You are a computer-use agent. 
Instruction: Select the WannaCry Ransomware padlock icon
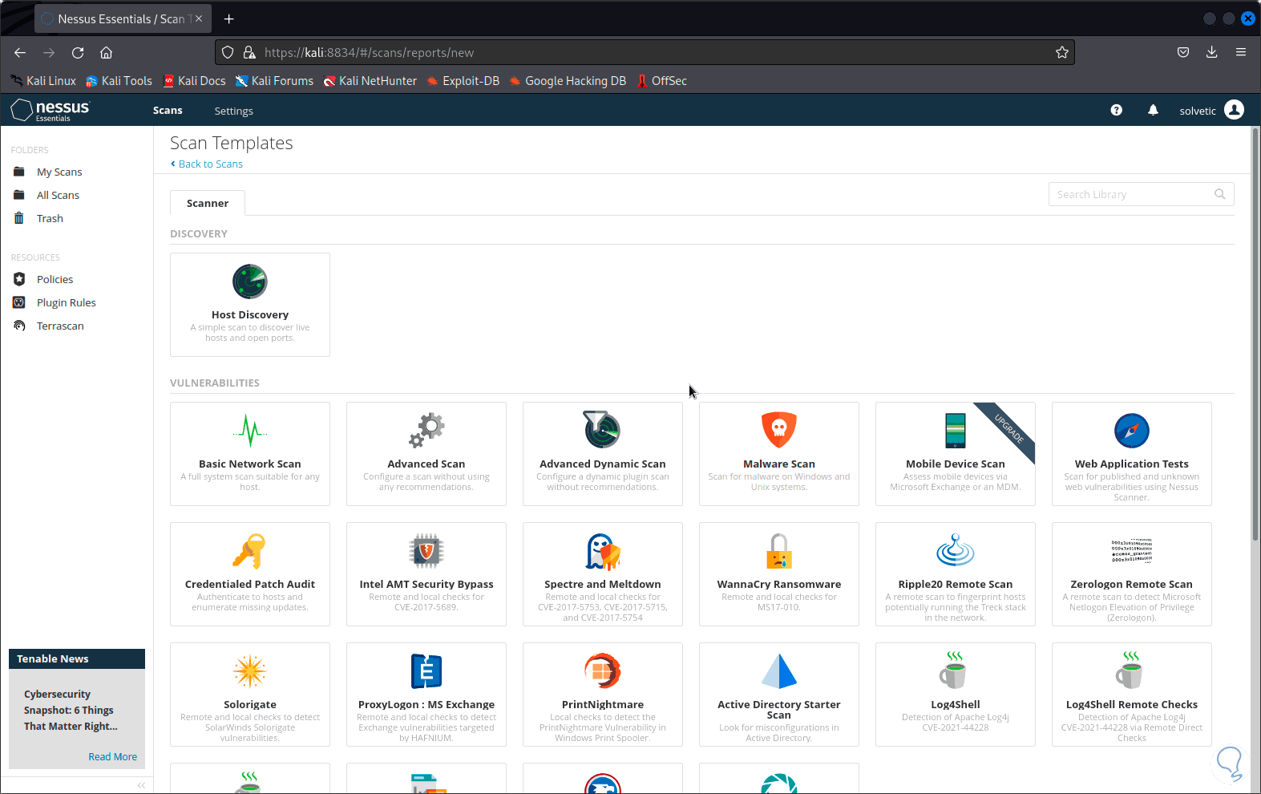point(779,551)
